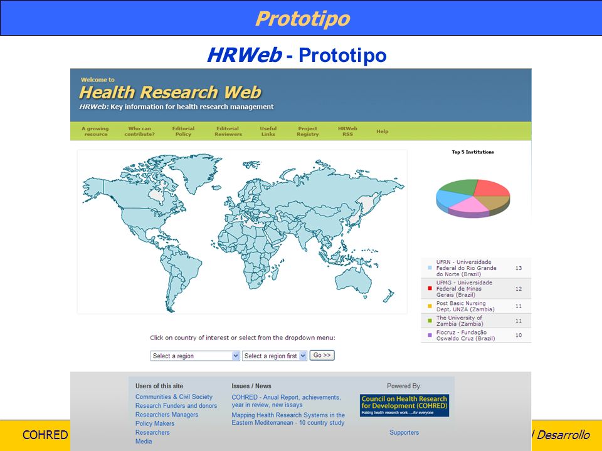Image resolution: width=602 pixels, height=451 pixels.
Task: Click the 'Top 5 Institutions' chart title
Action: (x=473, y=152)
